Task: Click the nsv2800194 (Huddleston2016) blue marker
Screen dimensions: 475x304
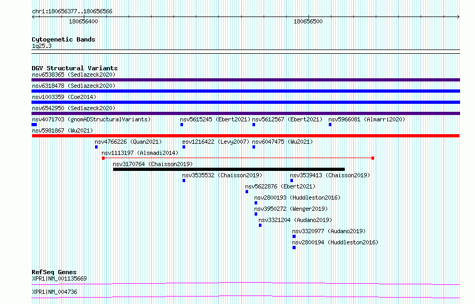Action: [x=294, y=248]
